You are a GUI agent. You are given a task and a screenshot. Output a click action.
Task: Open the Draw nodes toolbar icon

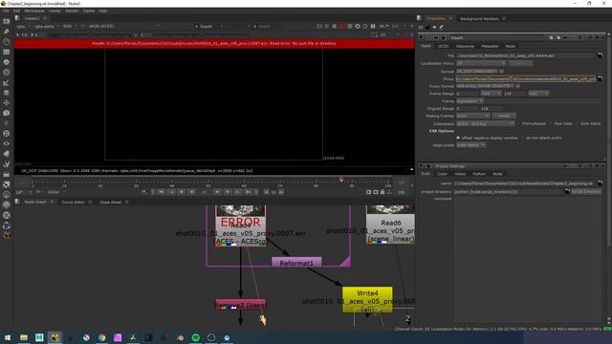click(7, 32)
